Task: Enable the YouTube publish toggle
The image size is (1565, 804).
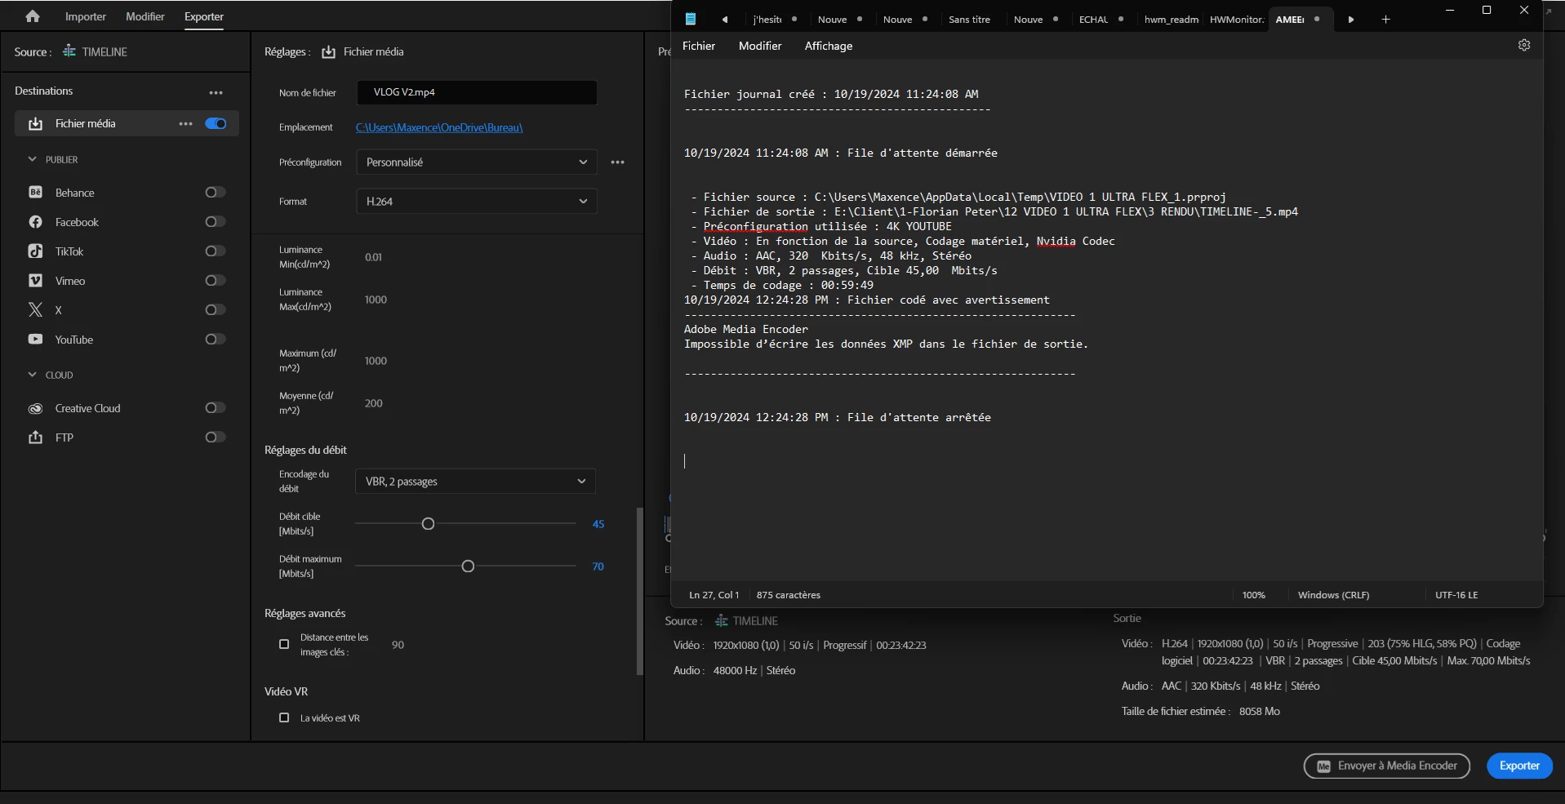Action: (216, 340)
